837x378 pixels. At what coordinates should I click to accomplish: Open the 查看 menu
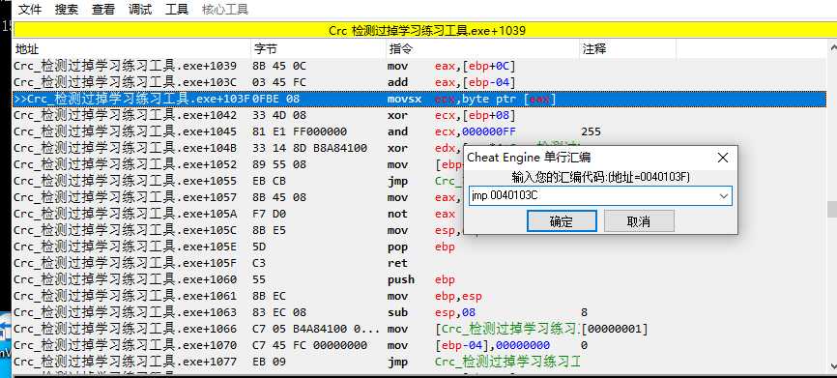103,9
